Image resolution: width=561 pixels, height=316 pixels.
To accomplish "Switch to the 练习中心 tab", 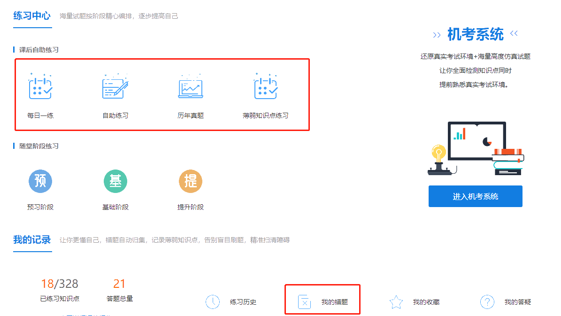I will [32, 15].
